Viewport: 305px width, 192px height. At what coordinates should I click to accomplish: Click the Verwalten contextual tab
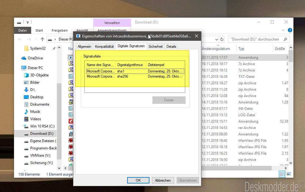coord(112,23)
